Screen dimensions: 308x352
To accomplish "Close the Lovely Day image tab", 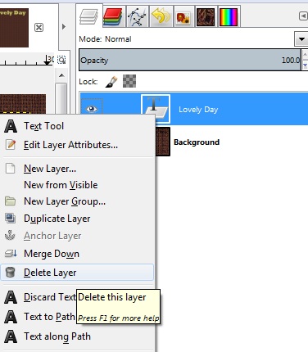I will click(x=38, y=27).
